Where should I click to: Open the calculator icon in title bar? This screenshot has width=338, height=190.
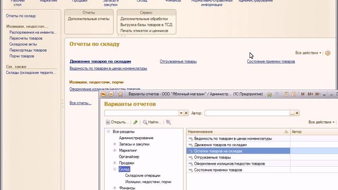coord(286,94)
